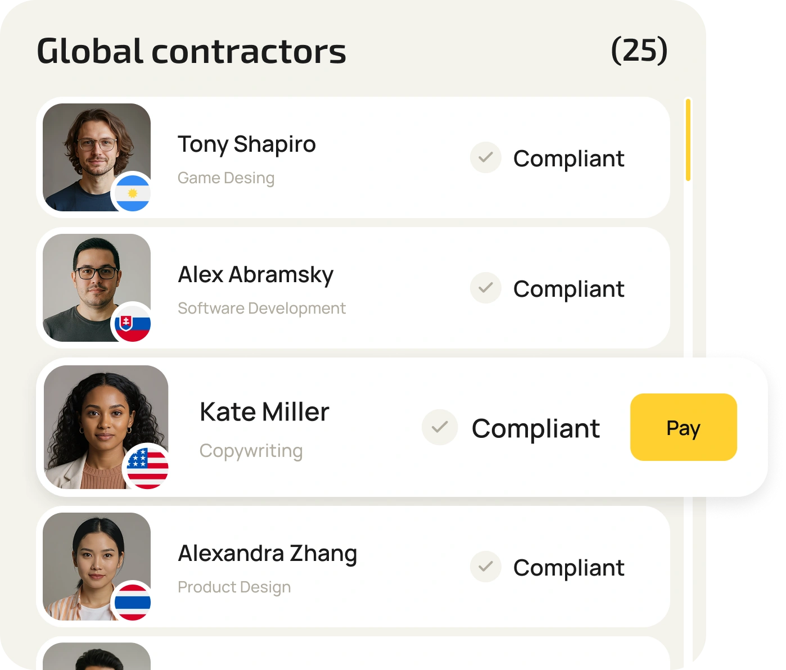Click the Slovakia flag icon on Alex Abramsky
This screenshot has width=786, height=670.
coord(132,324)
